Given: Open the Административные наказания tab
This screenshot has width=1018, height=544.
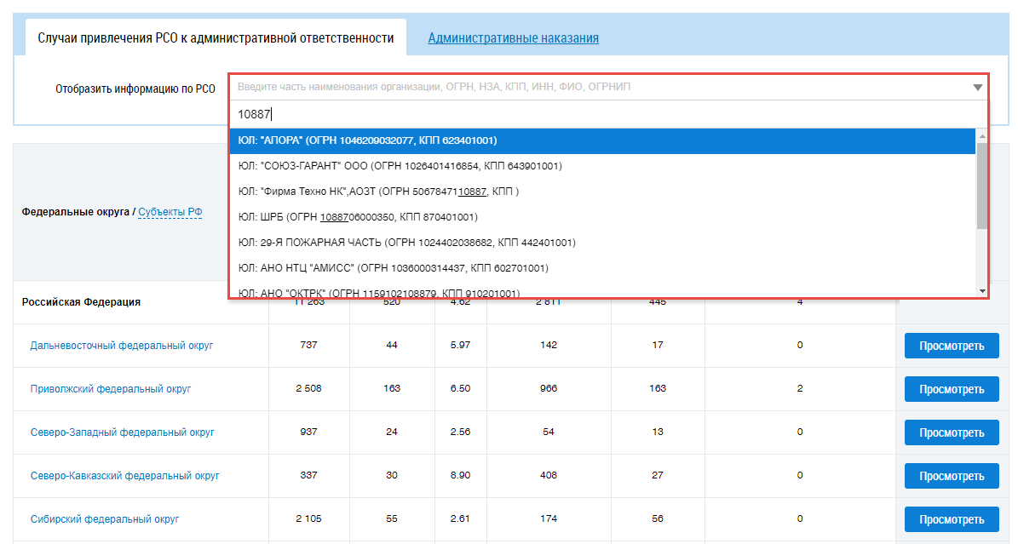Looking at the screenshot, I should 513,38.
